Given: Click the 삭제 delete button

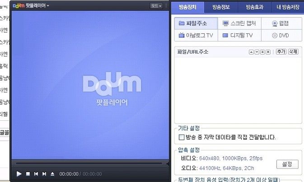Looking at the screenshot, I should click(x=293, y=52).
